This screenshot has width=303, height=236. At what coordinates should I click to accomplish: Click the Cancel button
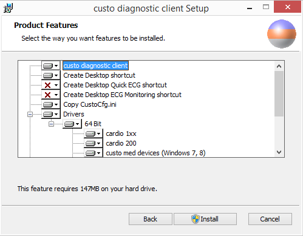tap(270, 219)
